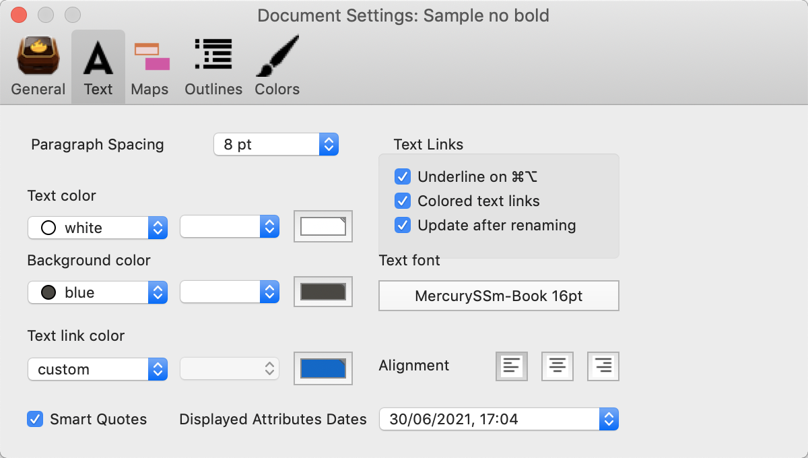Open the Paragraph Spacing 8 pt dropdown
Viewport: 808px width, 458px height.
point(276,144)
